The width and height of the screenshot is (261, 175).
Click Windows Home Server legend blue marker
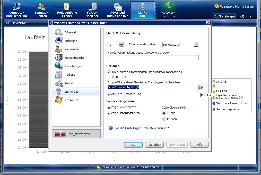click(214, 103)
